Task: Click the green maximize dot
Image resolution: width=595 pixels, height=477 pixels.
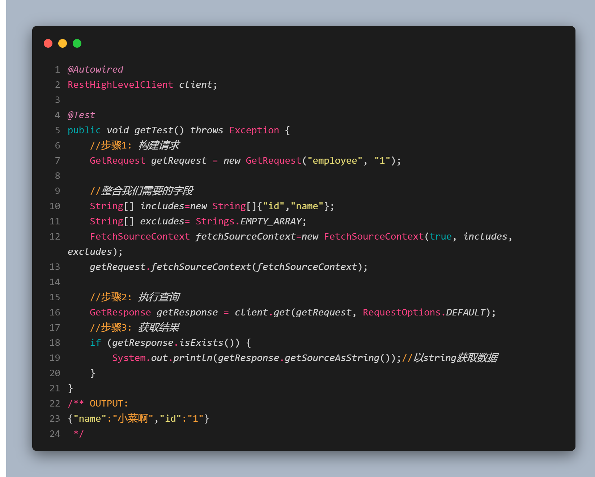Action: pyautogui.click(x=77, y=43)
